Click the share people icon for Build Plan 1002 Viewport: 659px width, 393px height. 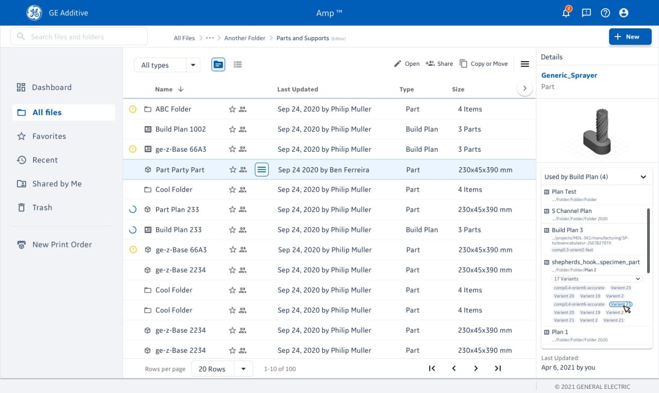pyautogui.click(x=242, y=129)
